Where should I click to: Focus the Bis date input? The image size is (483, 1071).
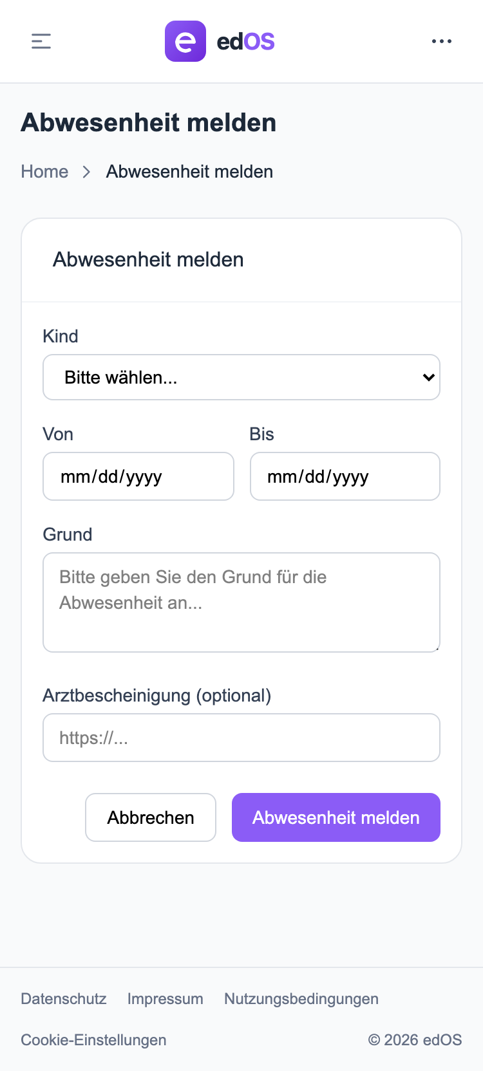tap(345, 476)
